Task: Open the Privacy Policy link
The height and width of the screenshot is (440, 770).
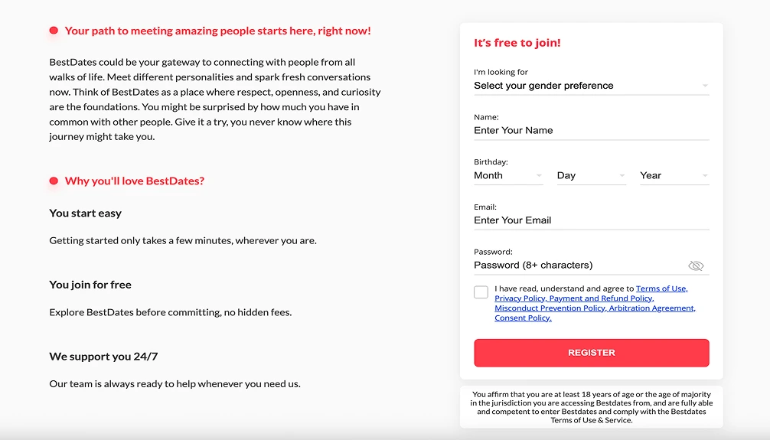Action: click(520, 298)
